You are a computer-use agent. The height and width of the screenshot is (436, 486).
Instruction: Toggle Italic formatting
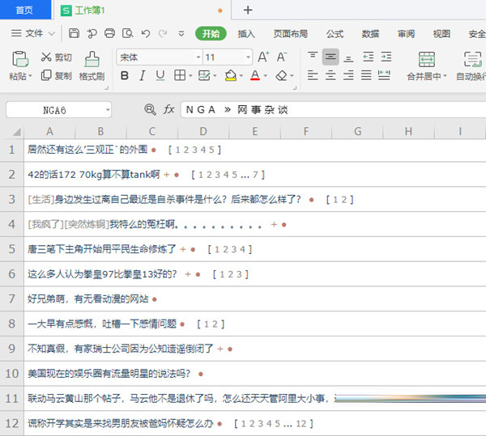pyautogui.click(x=142, y=76)
